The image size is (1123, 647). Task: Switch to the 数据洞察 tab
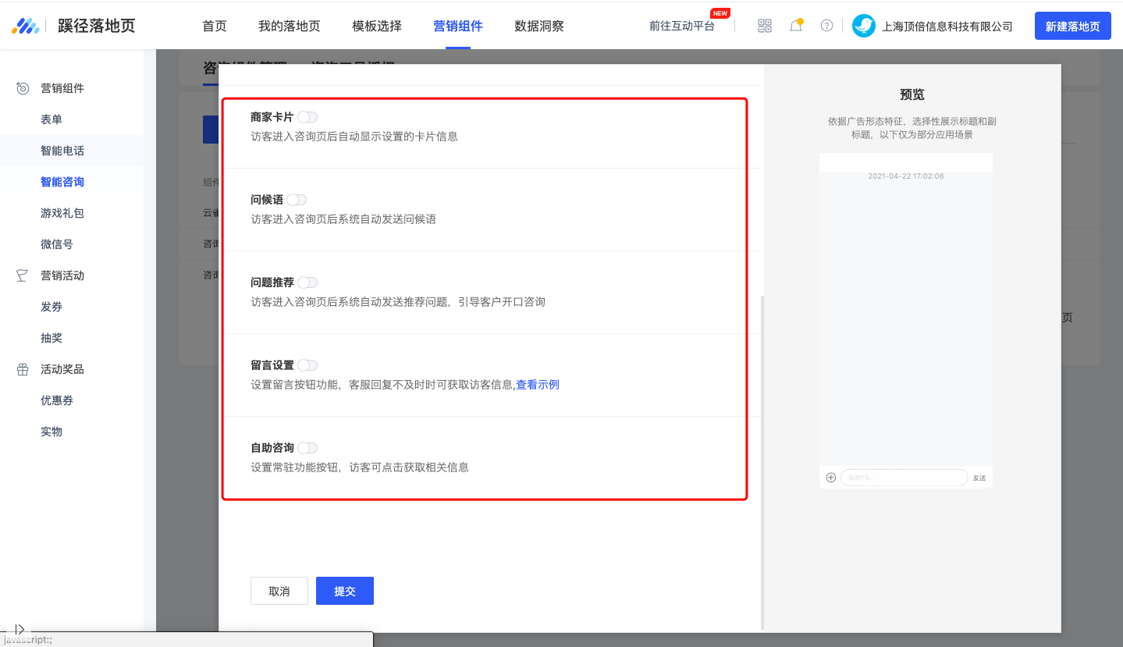tap(538, 26)
